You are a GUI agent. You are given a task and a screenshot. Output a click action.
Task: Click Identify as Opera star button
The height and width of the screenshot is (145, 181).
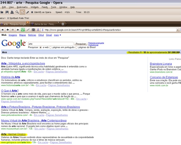[x=41, y=12]
